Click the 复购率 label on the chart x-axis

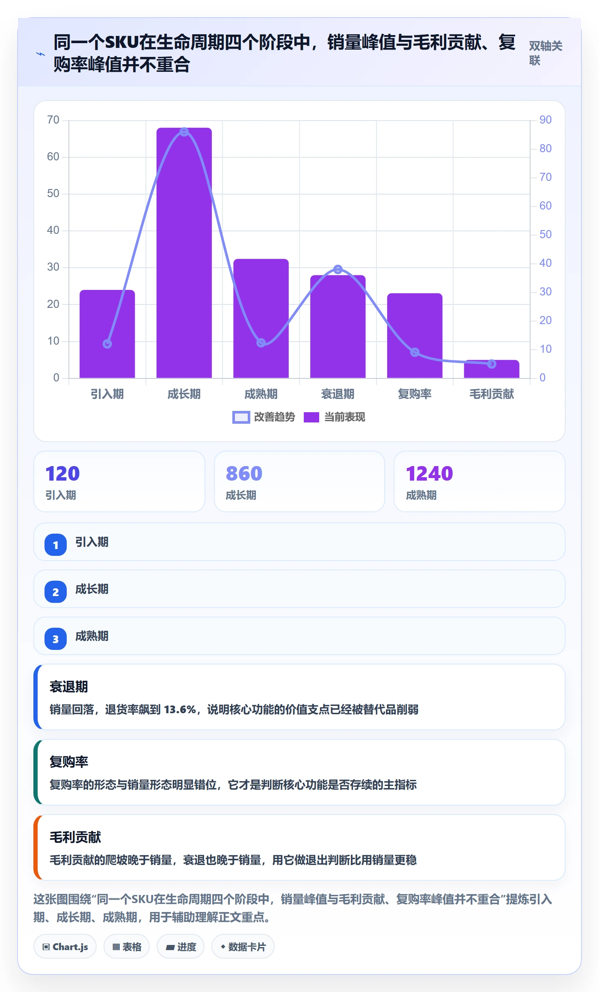(415, 394)
